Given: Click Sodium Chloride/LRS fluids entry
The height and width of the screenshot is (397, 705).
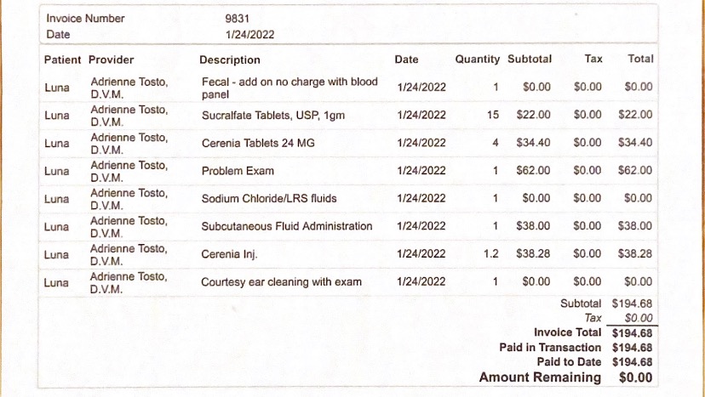Looking at the screenshot, I should pos(269,199).
